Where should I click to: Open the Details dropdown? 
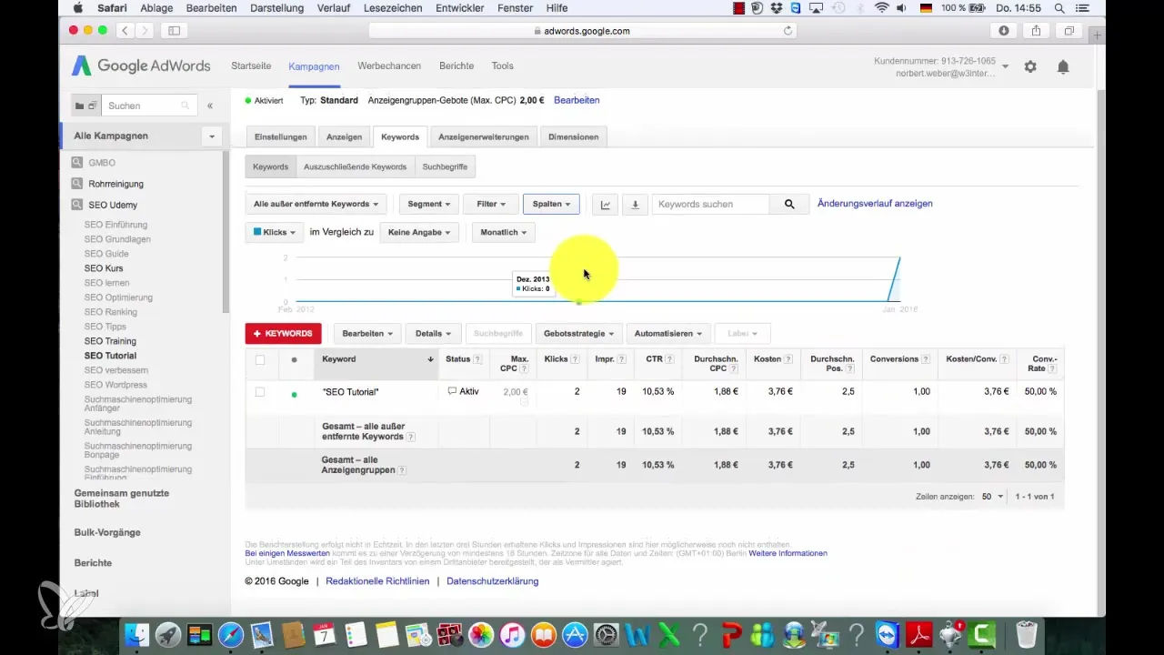433,334
